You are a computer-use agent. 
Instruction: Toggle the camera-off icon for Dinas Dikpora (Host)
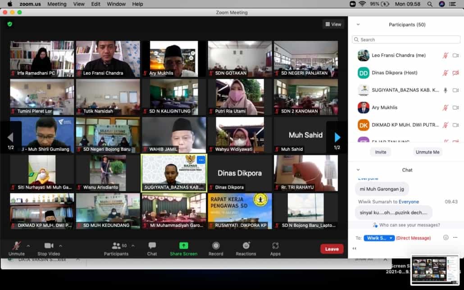pyautogui.click(x=456, y=73)
